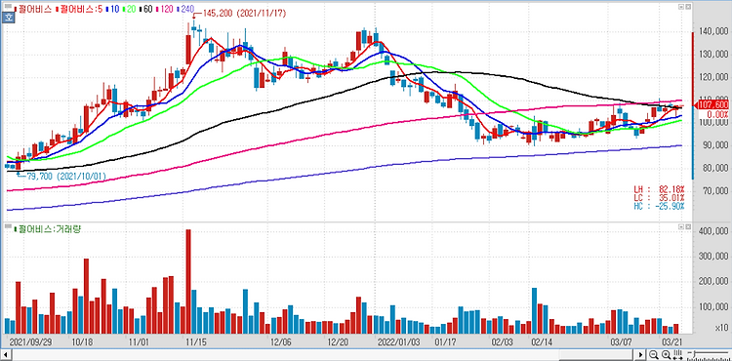Click the x10 volume multiplier label
This screenshot has width=732, height=361.
click(721, 329)
